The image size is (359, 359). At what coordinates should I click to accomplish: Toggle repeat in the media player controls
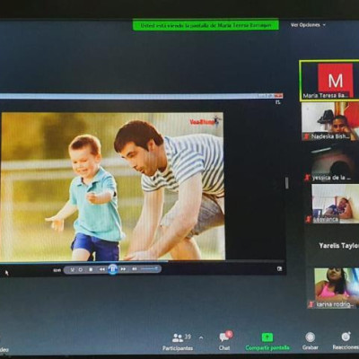81,269
